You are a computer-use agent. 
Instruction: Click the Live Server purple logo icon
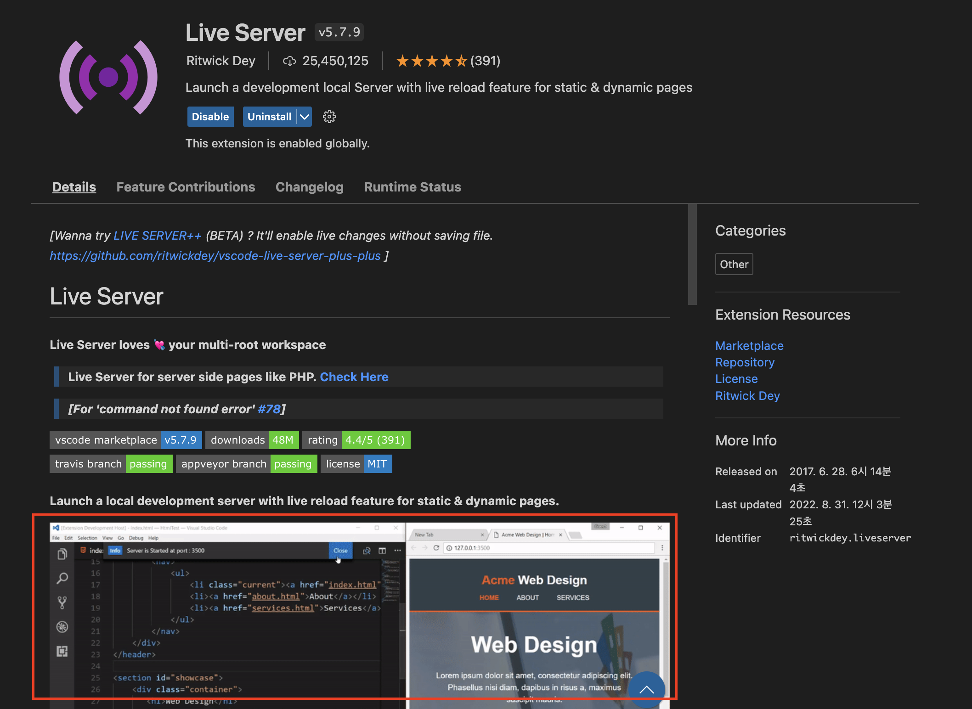[108, 77]
